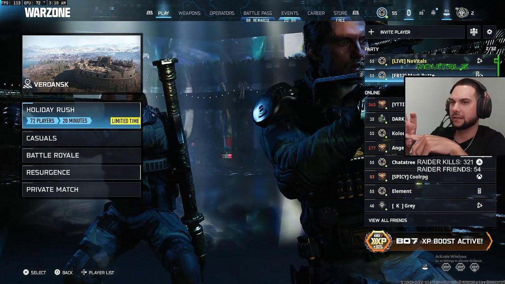Viewport: 505px width, 284px height.
Task: Open the PLAY tab
Action: point(163,13)
